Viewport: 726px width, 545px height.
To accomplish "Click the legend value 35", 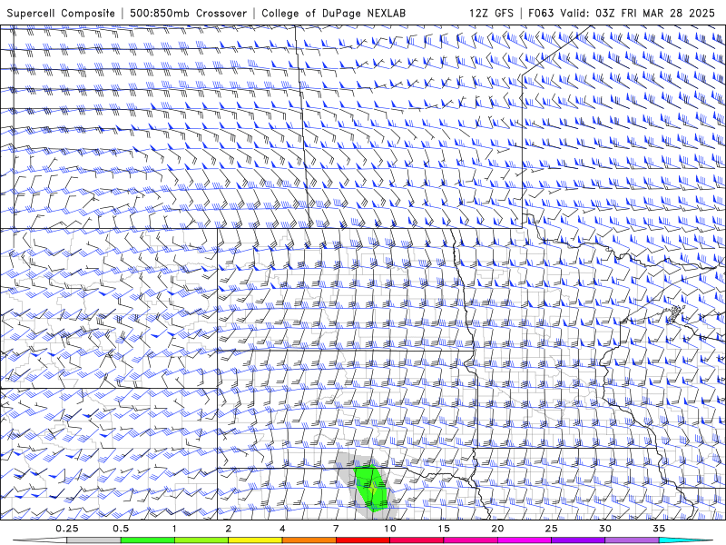I will [x=660, y=529].
